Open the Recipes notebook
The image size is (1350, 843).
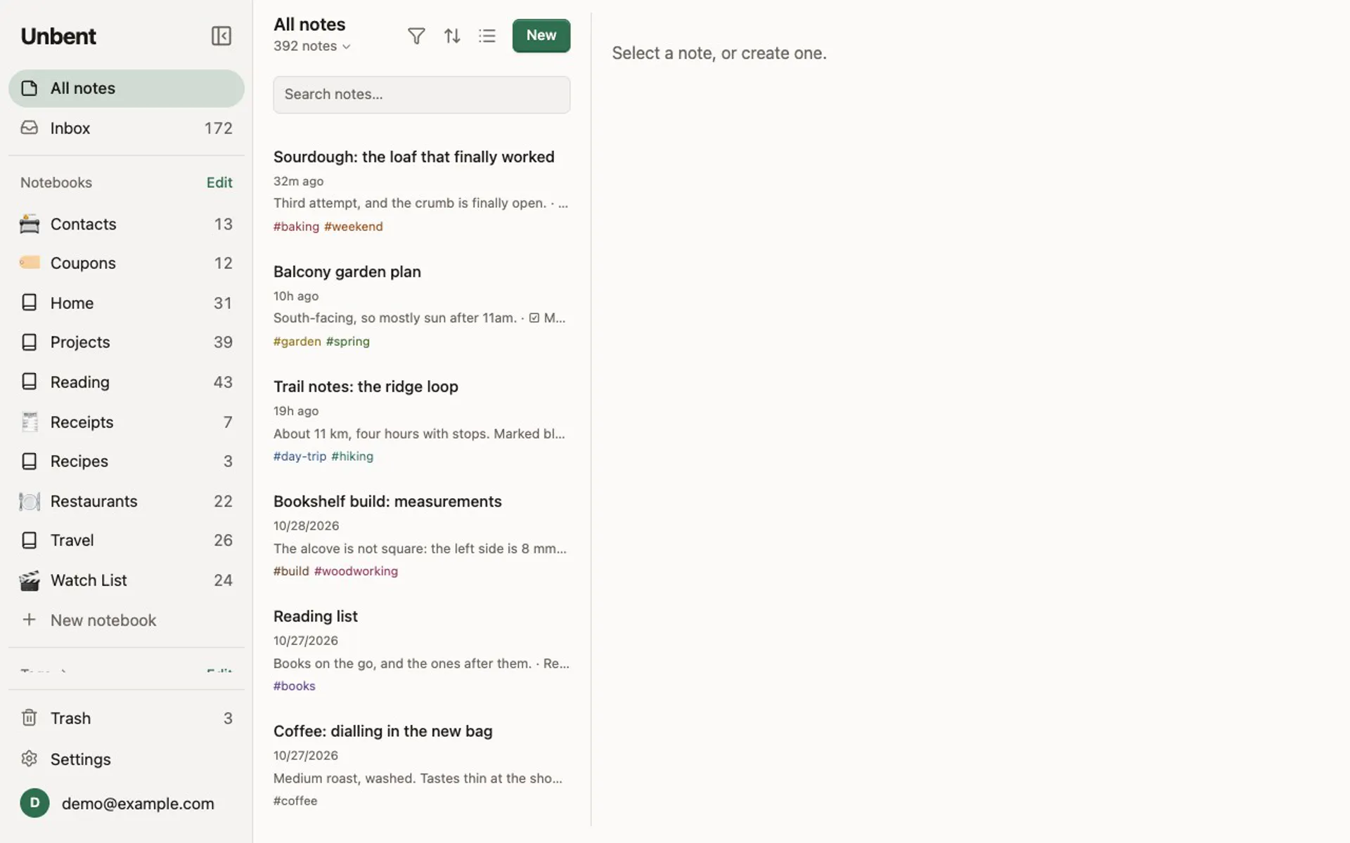click(x=127, y=462)
